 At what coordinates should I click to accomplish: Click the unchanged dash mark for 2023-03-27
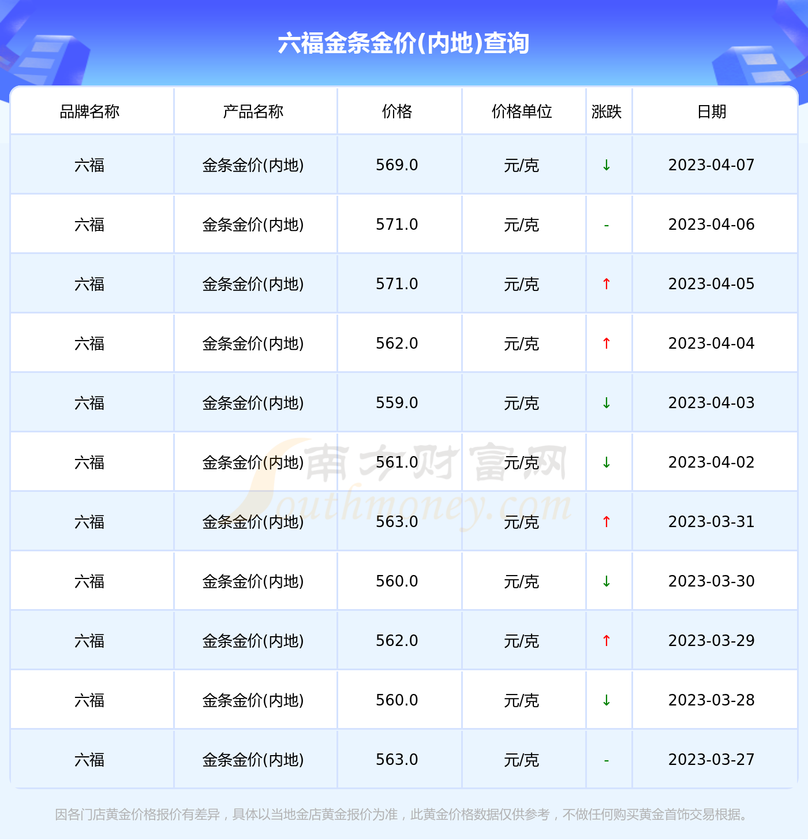(607, 760)
